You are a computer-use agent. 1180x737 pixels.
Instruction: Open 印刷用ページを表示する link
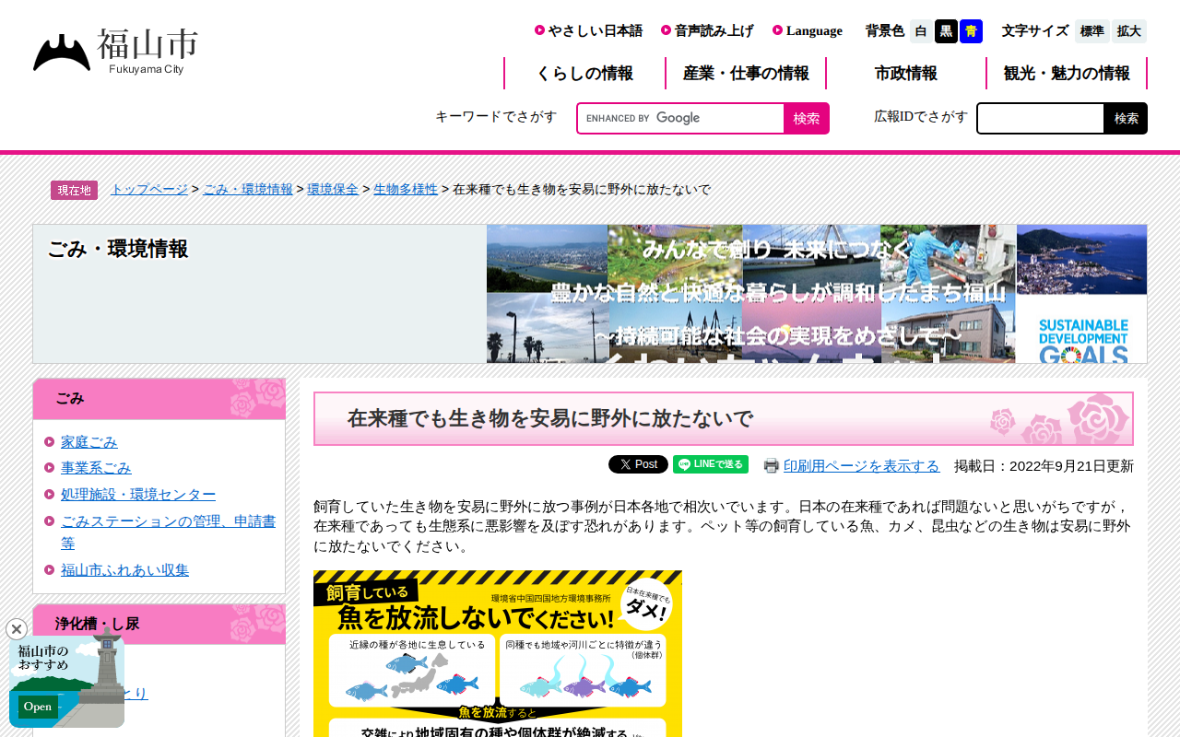pos(862,466)
